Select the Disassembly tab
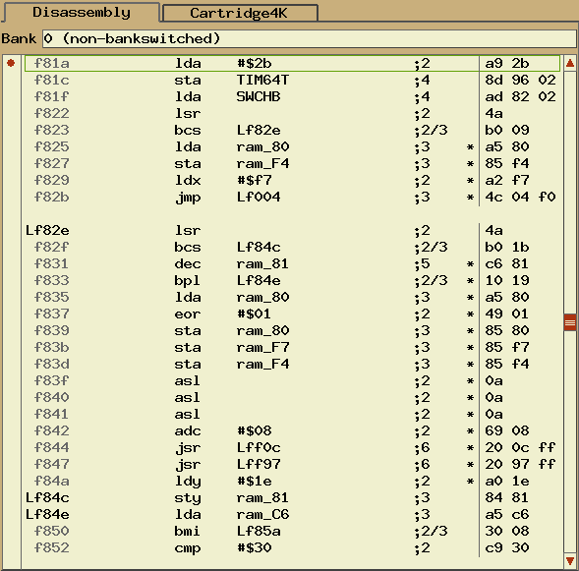579x571 pixels. pyautogui.click(x=82, y=12)
